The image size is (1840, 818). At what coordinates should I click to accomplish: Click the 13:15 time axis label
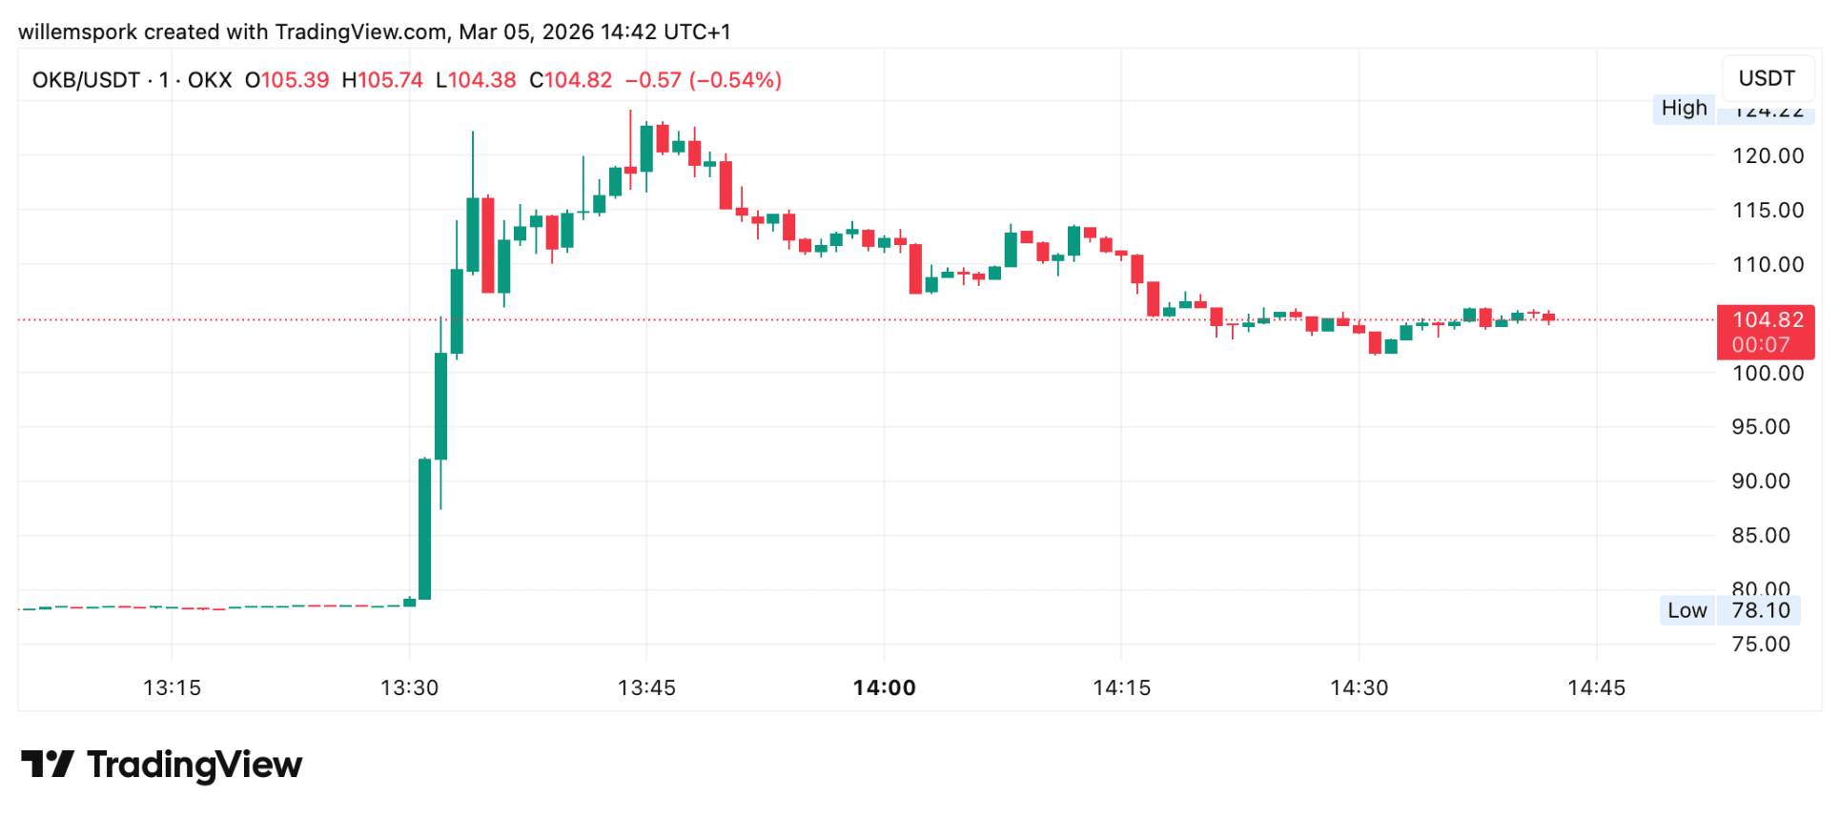pos(172,687)
